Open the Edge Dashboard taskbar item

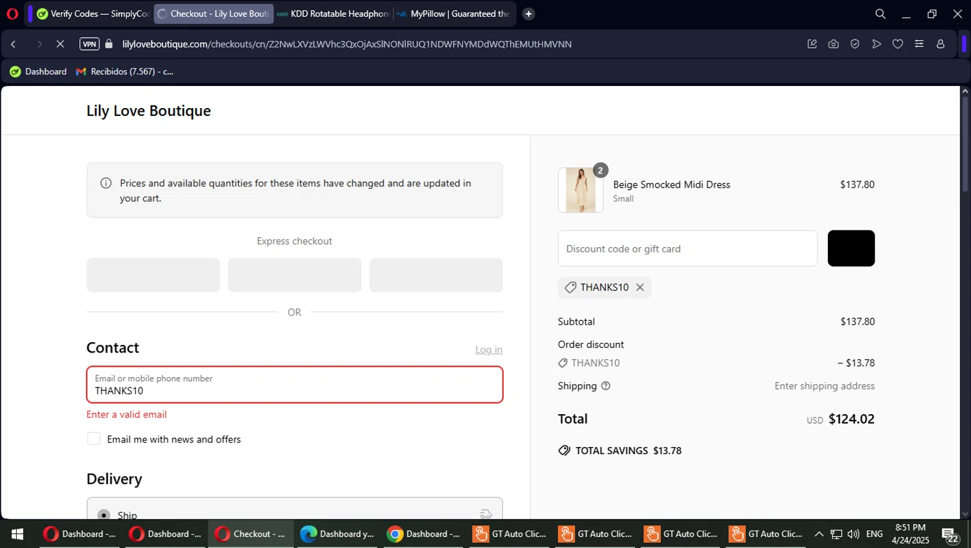point(337,534)
